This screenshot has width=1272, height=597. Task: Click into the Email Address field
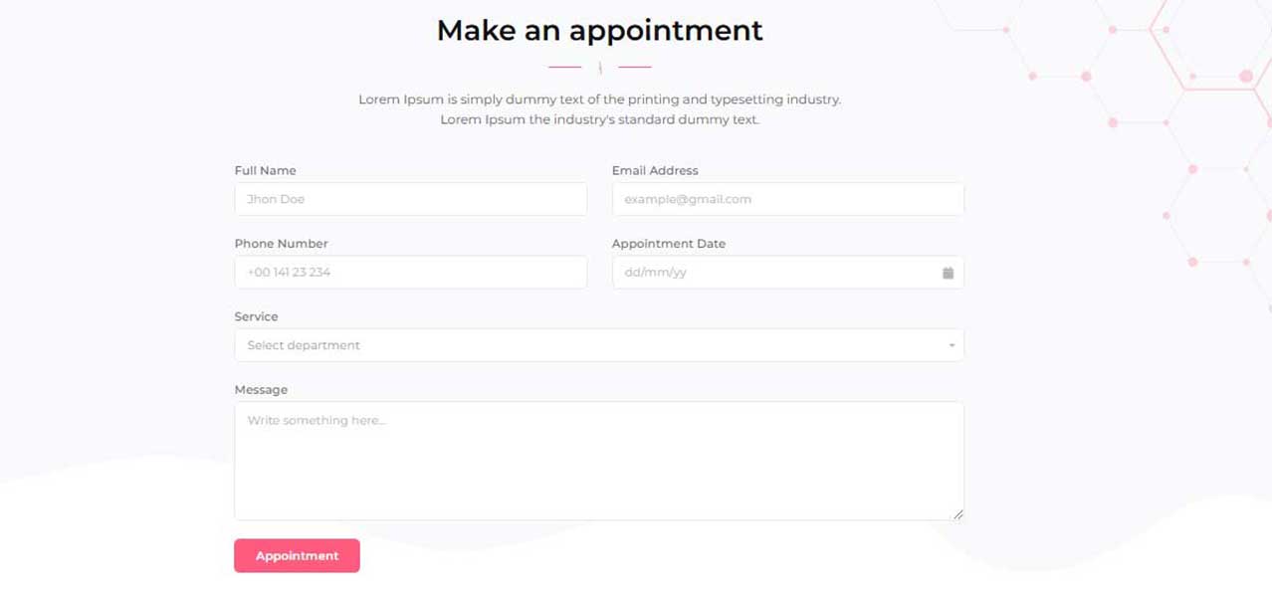pos(787,199)
